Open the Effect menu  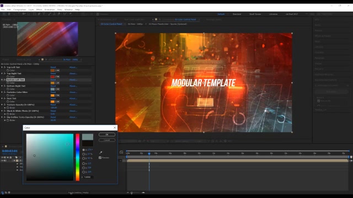pos(39,10)
